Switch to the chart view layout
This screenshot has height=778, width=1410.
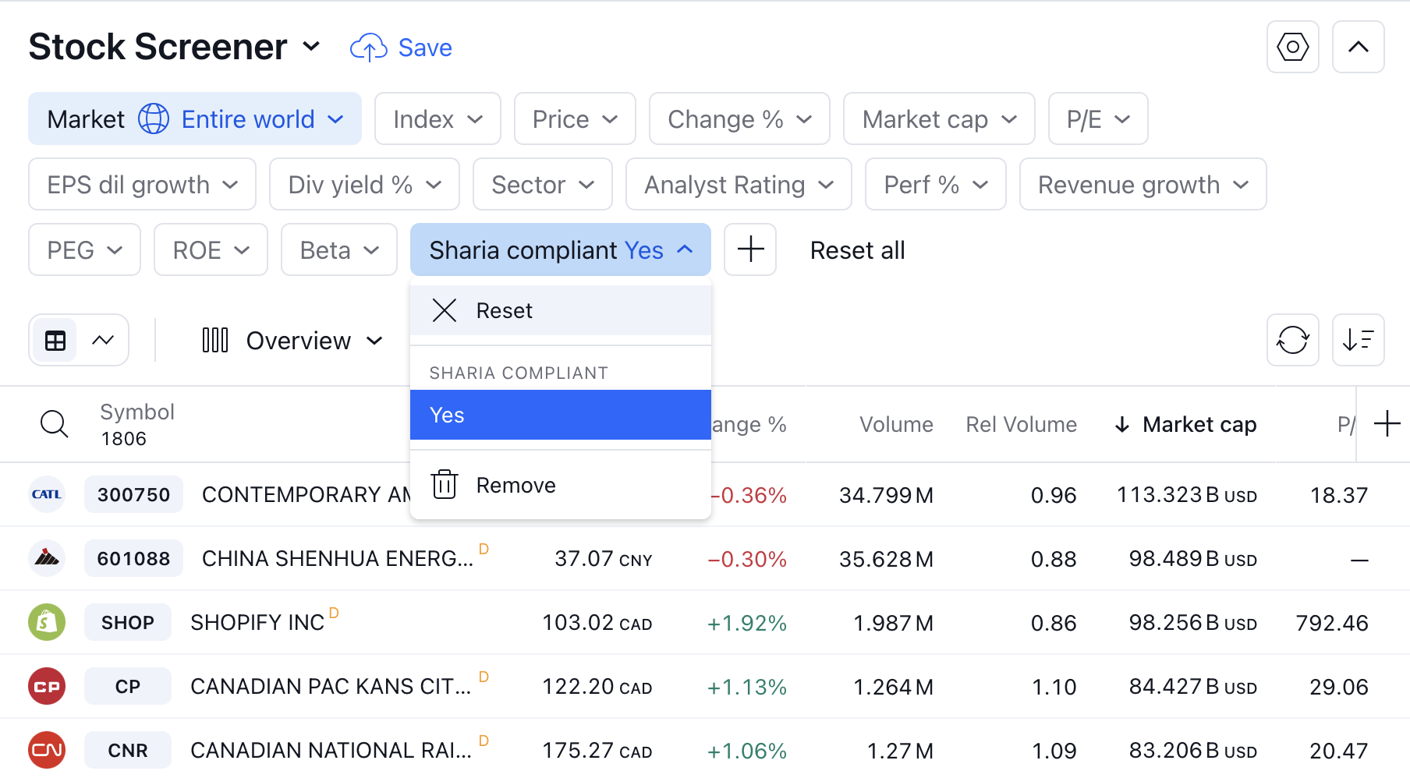pos(103,340)
